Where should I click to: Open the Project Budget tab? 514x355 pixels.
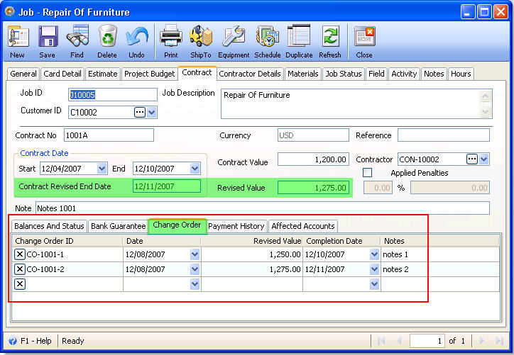click(150, 74)
